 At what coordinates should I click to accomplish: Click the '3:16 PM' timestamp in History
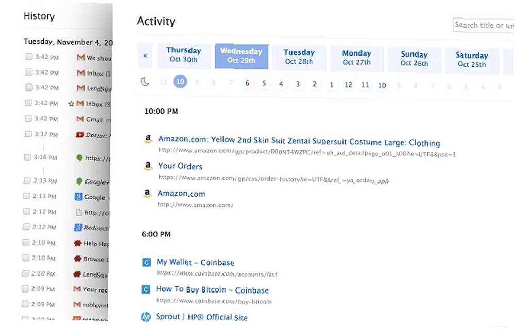pyautogui.click(x=45, y=157)
